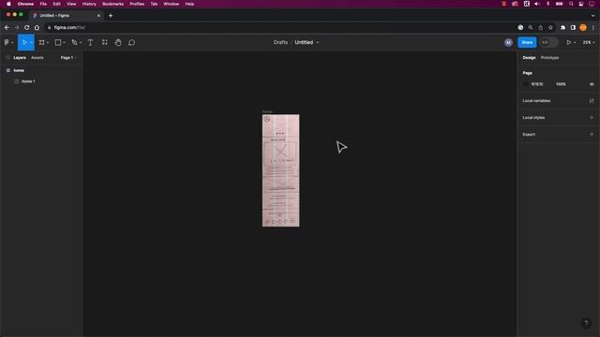This screenshot has width=600, height=337.
Task: Add a local style with plus icon
Action: coord(592,117)
